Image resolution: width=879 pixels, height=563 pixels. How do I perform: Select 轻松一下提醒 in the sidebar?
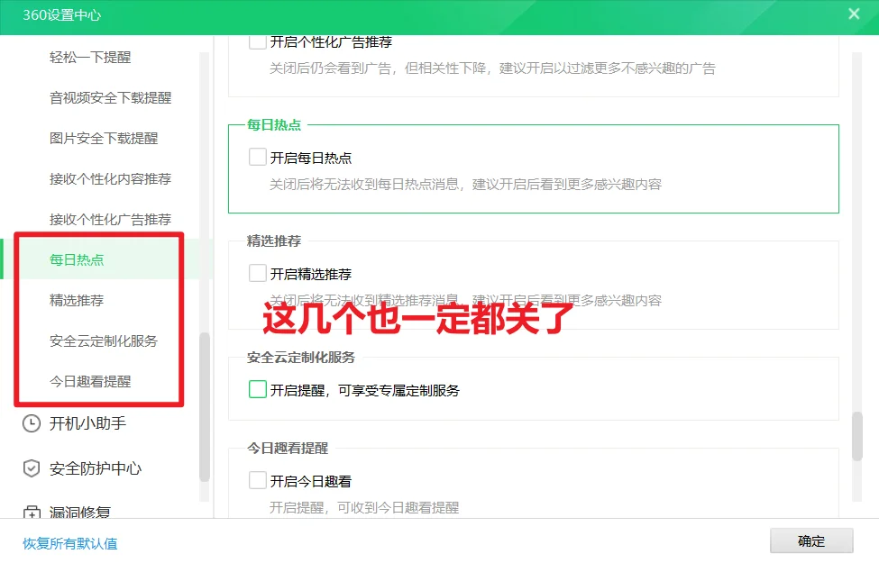point(90,57)
